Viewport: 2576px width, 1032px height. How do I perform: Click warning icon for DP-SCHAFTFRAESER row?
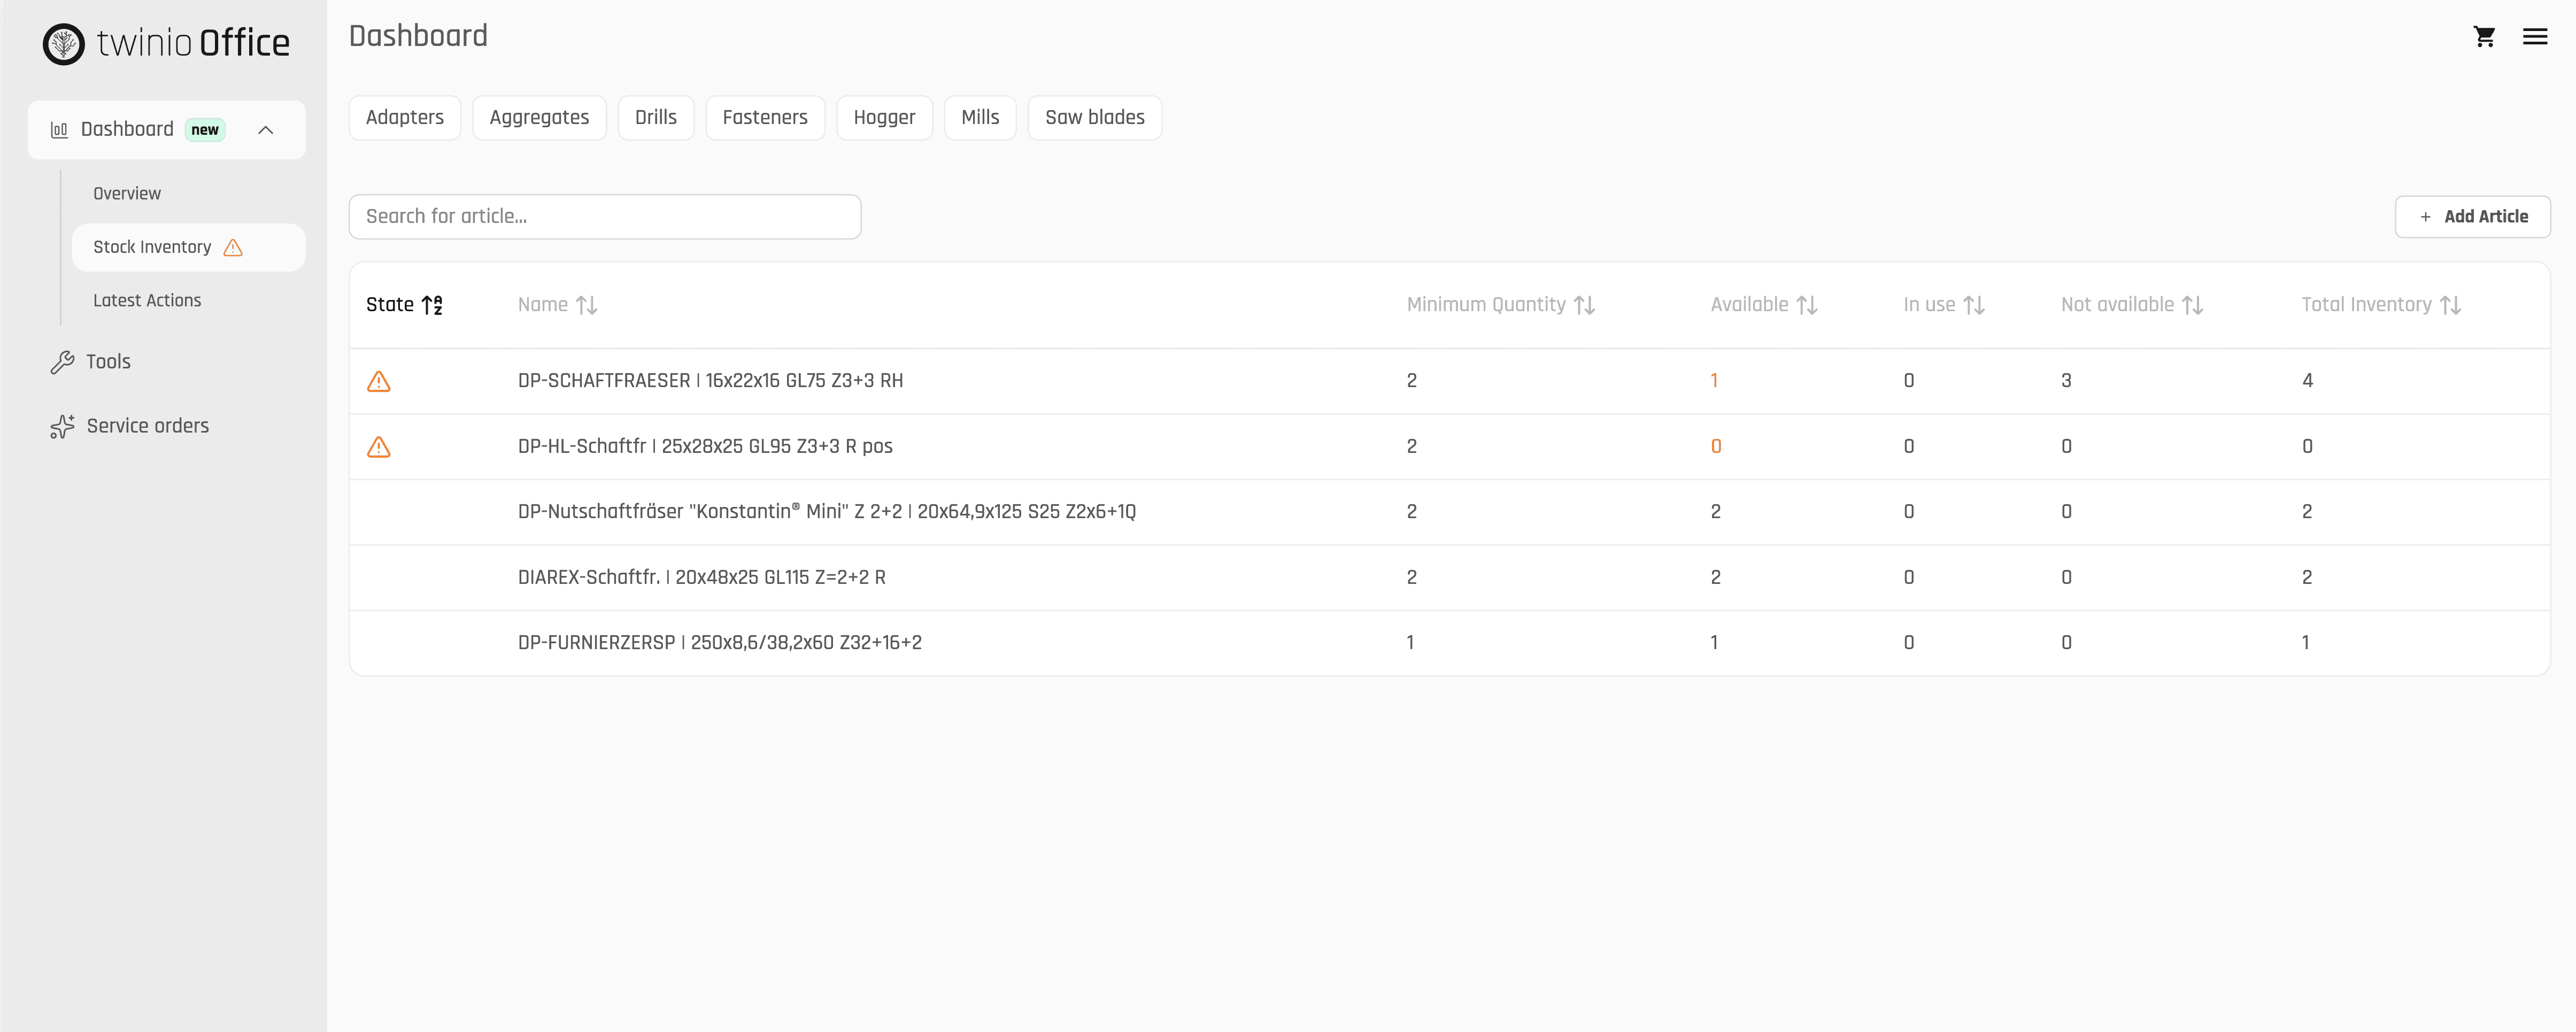point(379,381)
